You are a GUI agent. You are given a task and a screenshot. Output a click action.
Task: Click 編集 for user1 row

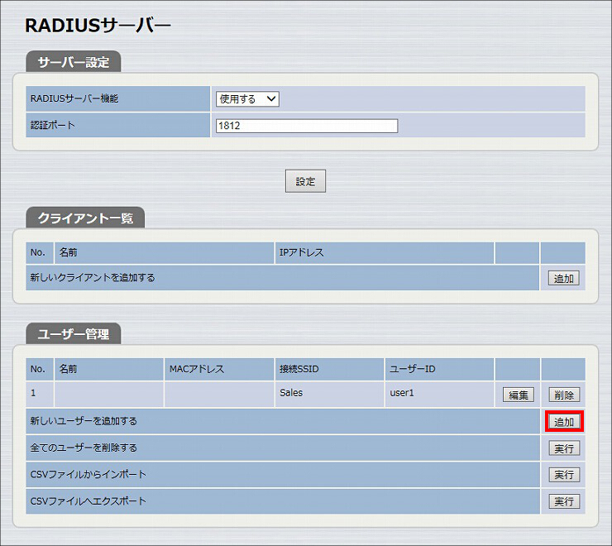pos(519,395)
